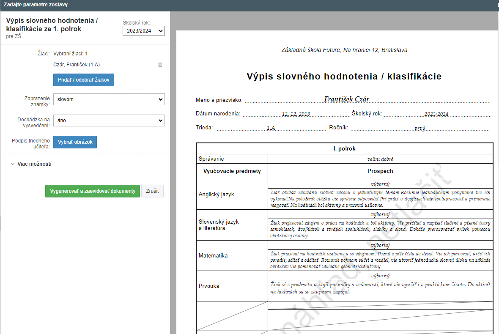
Task: Open the Dochádzka na vysvedčení dropdown
Action: click(109, 120)
